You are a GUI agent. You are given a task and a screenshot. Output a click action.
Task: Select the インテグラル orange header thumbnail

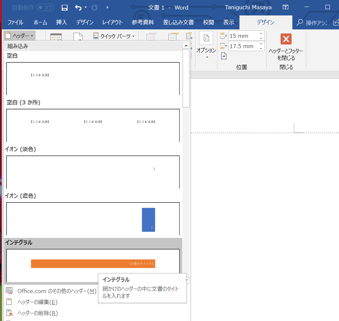(93, 265)
